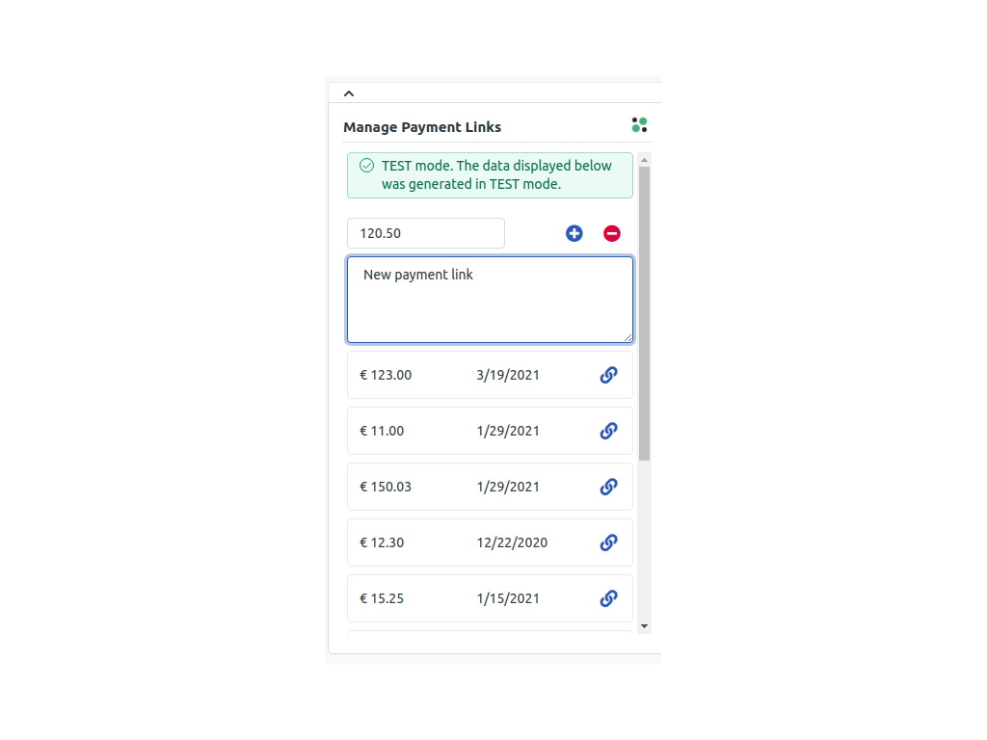Click the TEST mode notification banner
The image size is (987, 740).
(x=490, y=174)
